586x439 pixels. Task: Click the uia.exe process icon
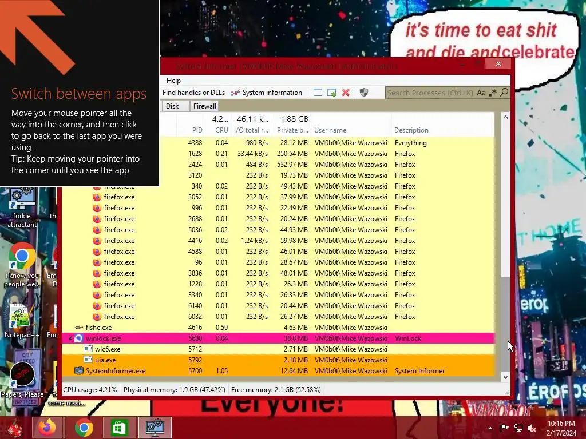tap(88, 360)
